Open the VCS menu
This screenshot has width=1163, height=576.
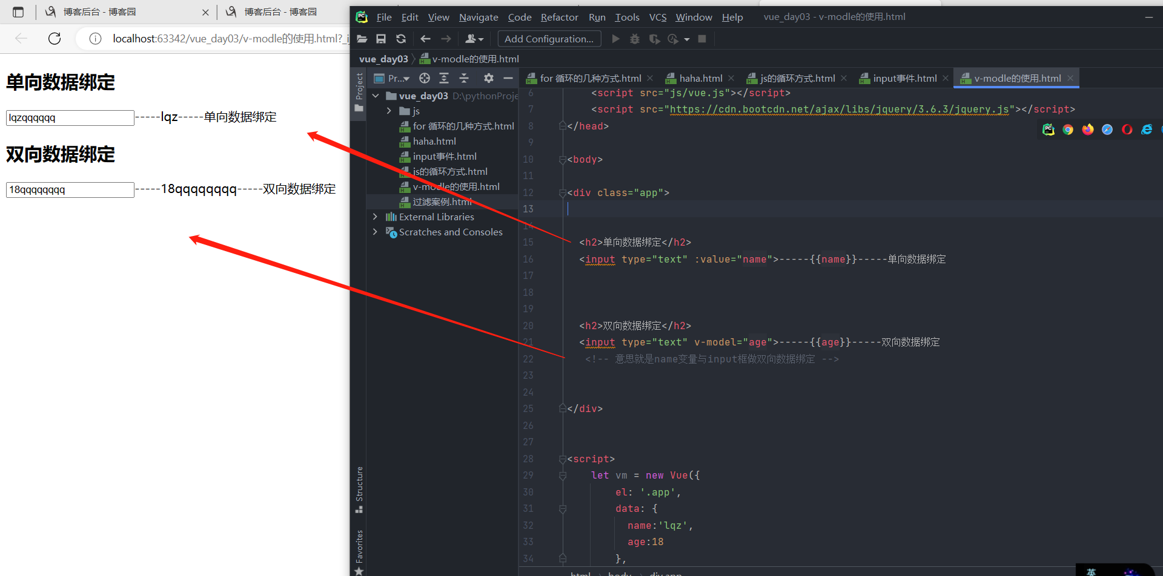click(x=658, y=17)
